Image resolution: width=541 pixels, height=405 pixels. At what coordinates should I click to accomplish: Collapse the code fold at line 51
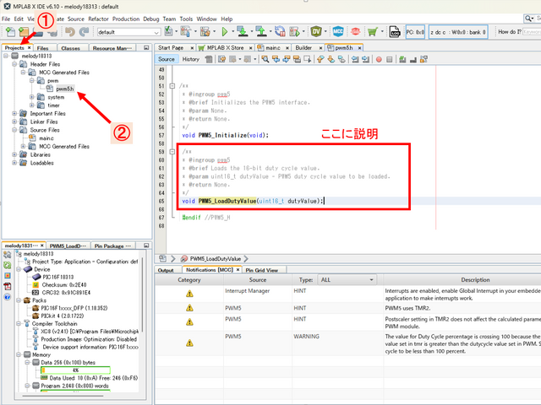[174, 86]
